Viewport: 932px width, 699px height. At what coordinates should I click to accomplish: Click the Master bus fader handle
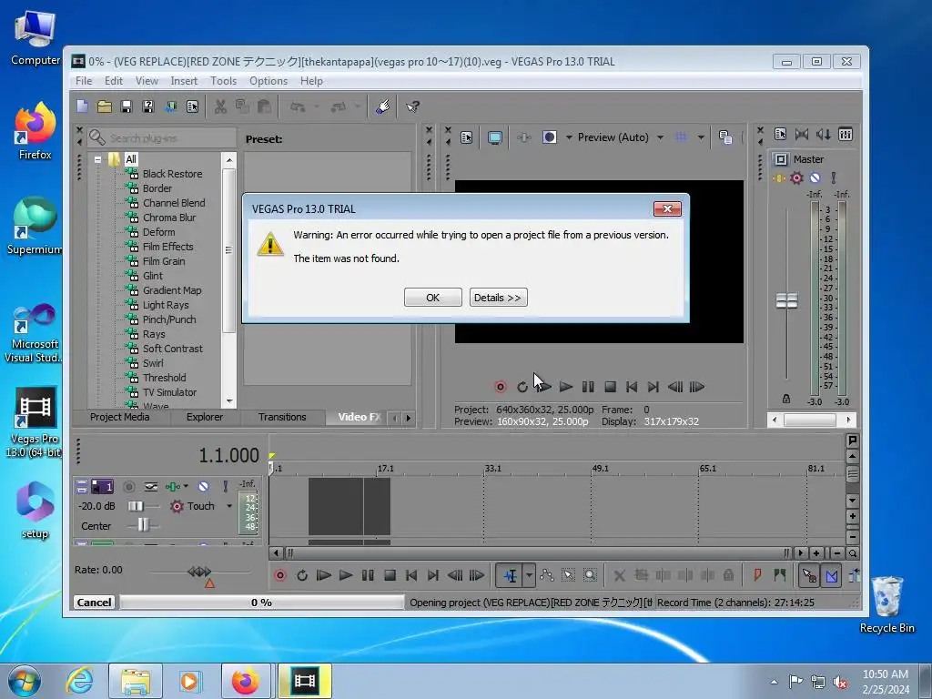pos(786,300)
